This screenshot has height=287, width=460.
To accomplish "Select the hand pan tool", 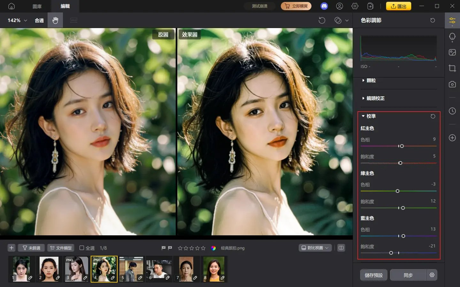I will pos(55,20).
